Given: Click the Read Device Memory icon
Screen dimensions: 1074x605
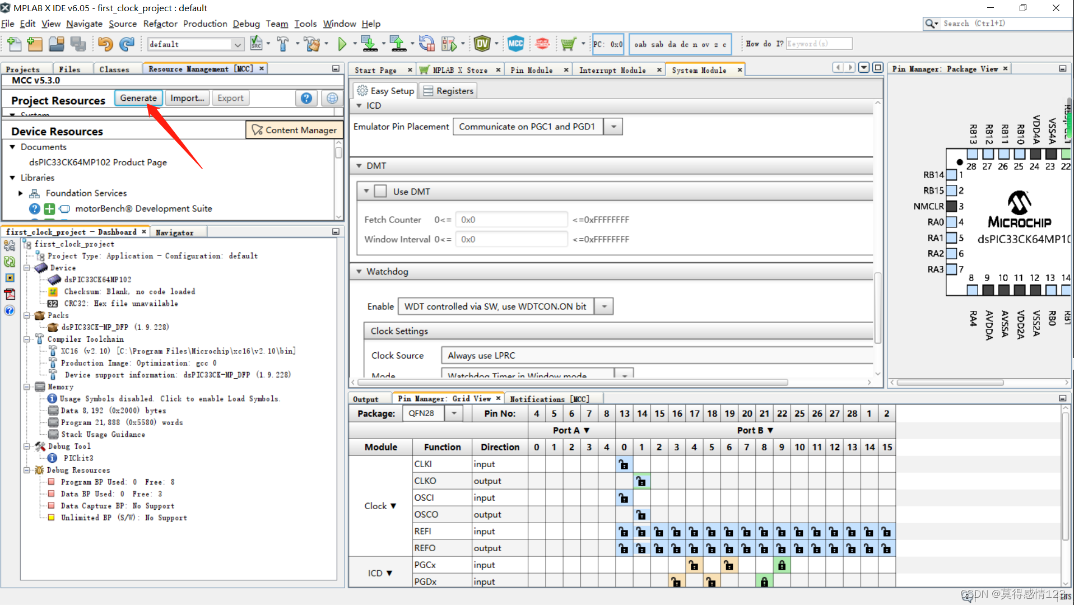Looking at the screenshot, I should coord(398,44).
